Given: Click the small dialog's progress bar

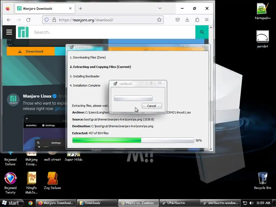Looking at the screenshot, I should [x=133, y=98].
